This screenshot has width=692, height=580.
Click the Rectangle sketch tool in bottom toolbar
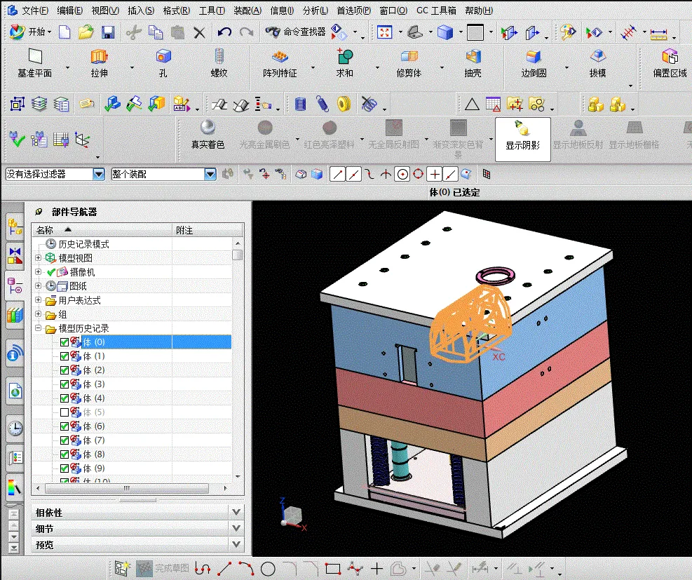333,569
